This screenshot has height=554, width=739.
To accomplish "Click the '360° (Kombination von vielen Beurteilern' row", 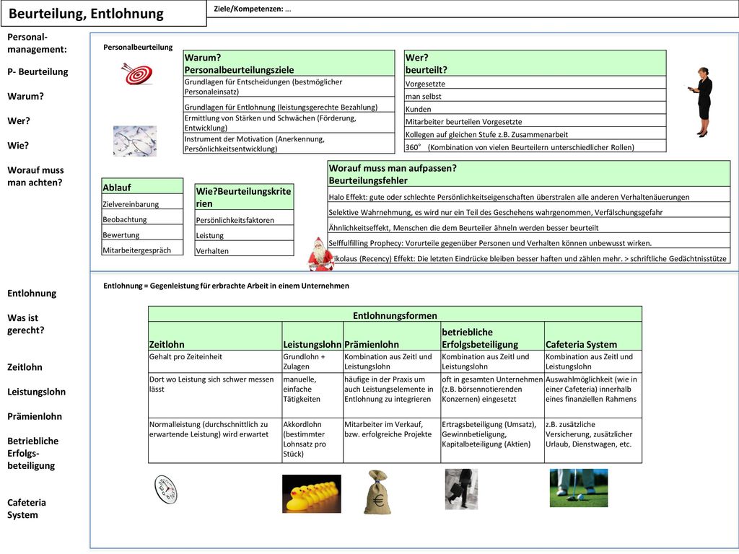I will (535, 146).
